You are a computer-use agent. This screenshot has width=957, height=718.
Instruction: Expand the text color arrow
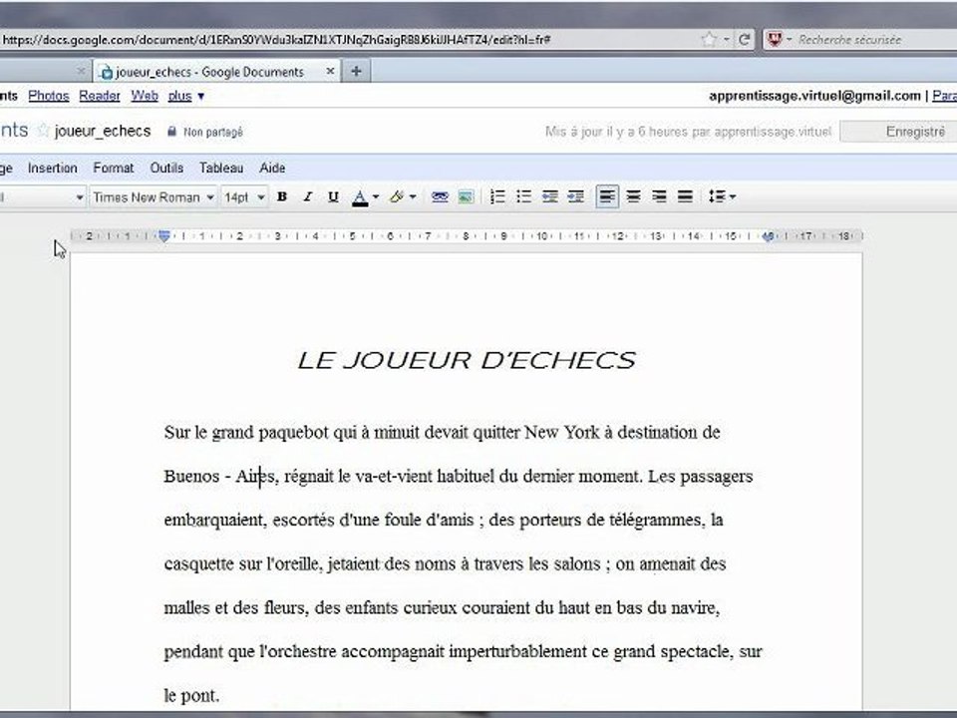[376, 197]
